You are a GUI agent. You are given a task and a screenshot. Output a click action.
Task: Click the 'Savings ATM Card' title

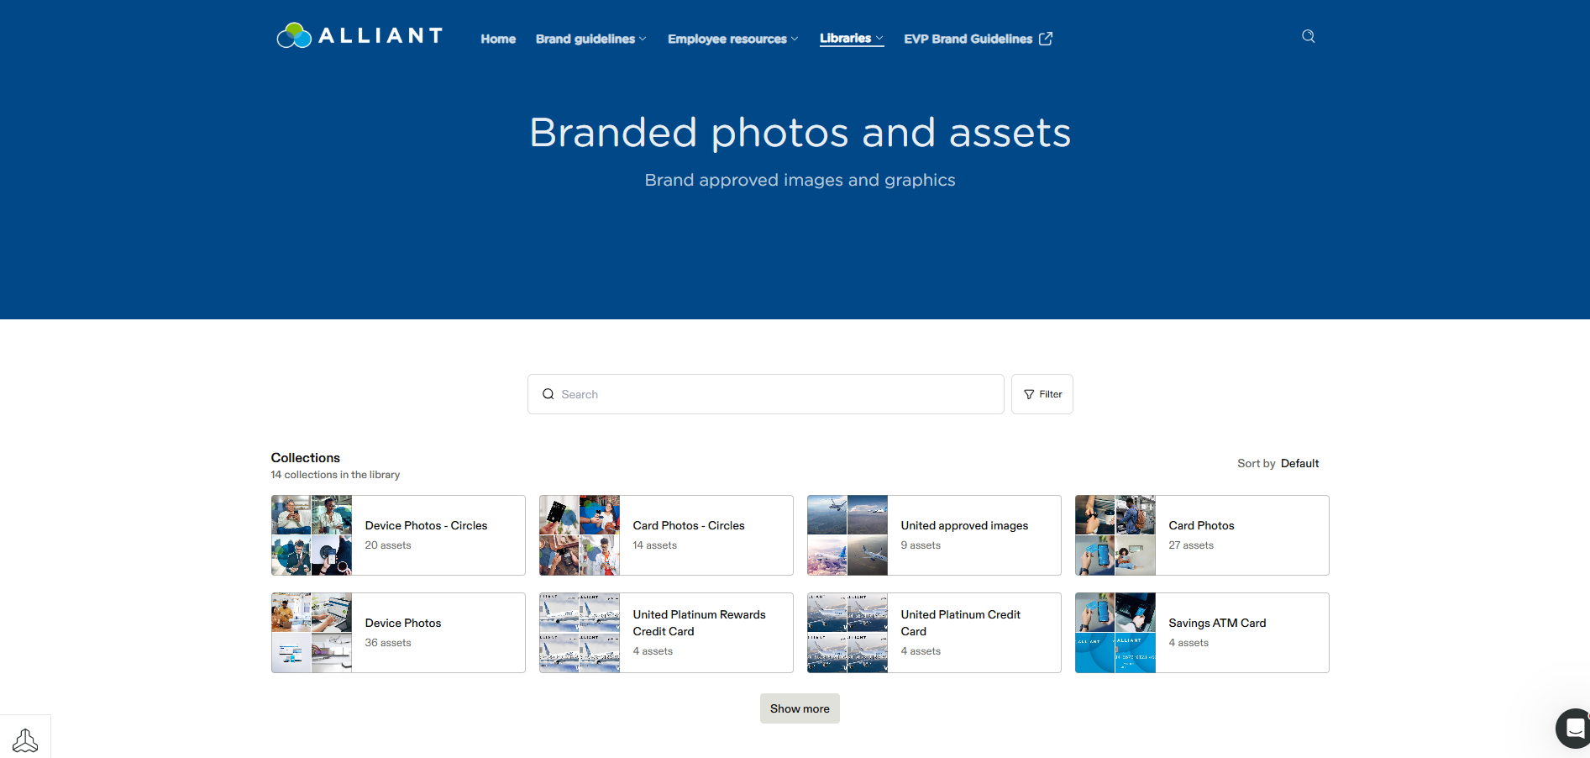pos(1217,623)
